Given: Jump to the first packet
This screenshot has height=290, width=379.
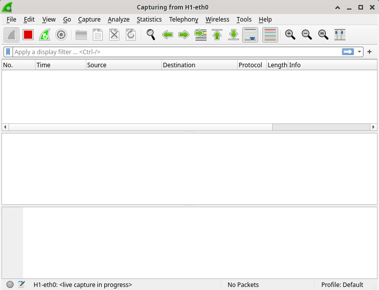Looking at the screenshot, I should (217, 35).
